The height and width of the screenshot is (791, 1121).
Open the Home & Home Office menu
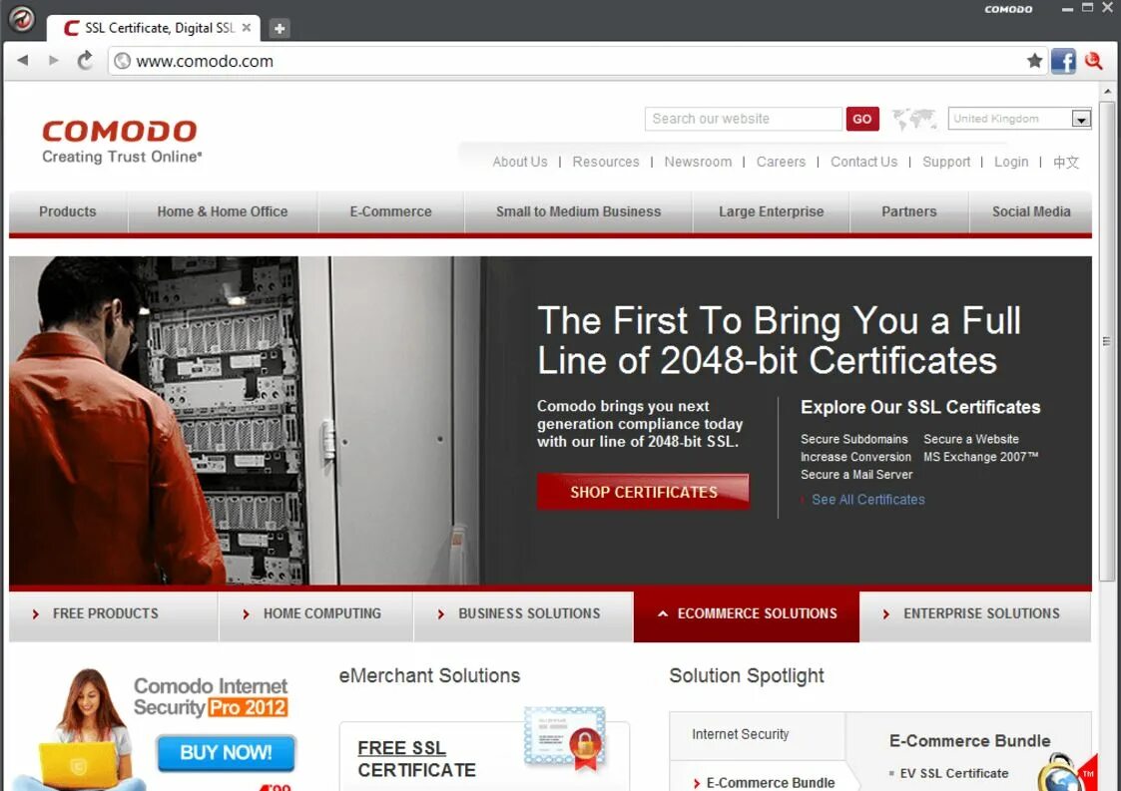(x=223, y=211)
